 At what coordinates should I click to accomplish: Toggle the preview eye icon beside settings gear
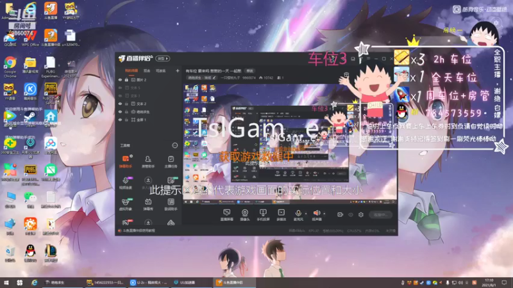[350, 214]
